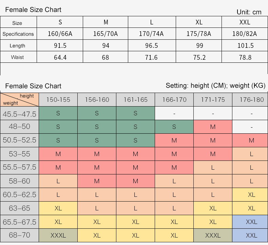
Task: Select the 64.4 waist value
Action: [x=60, y=57]
